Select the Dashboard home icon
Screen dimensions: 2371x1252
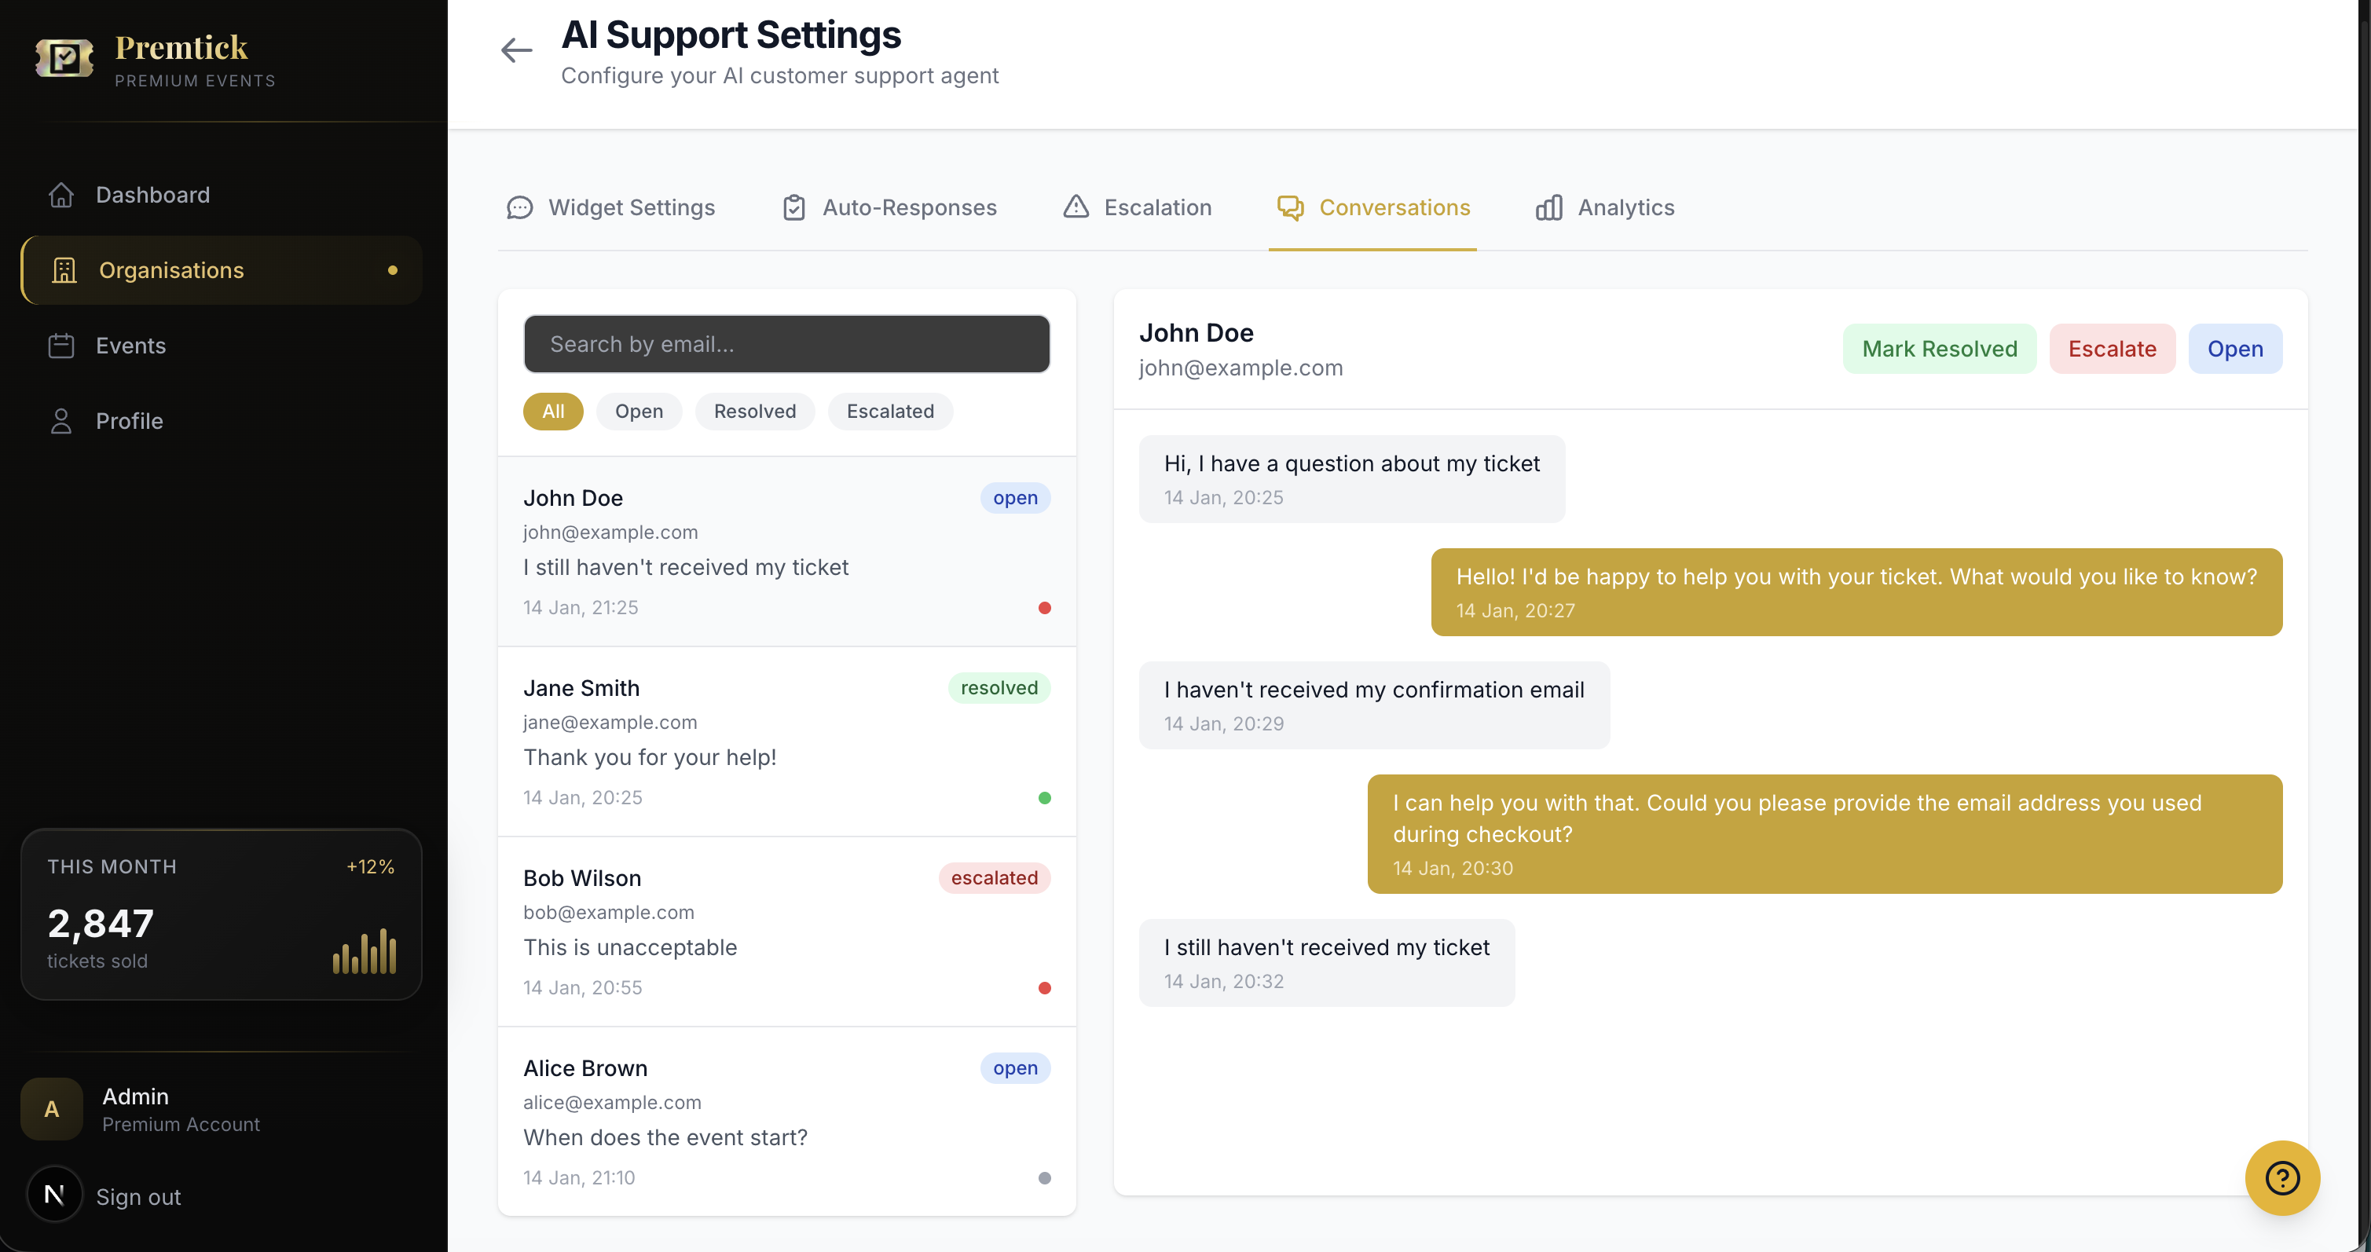[60, 195]
